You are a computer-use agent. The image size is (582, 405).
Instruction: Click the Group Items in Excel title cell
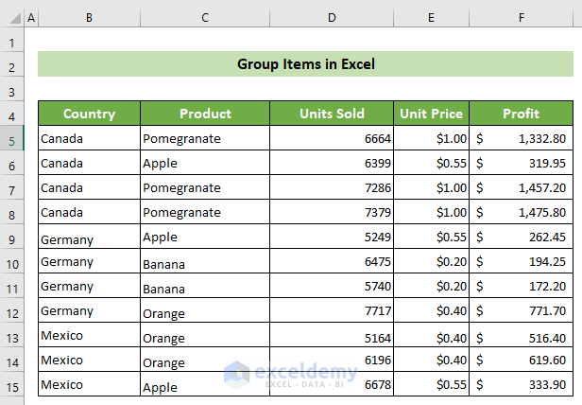click(x=305, y=64)
